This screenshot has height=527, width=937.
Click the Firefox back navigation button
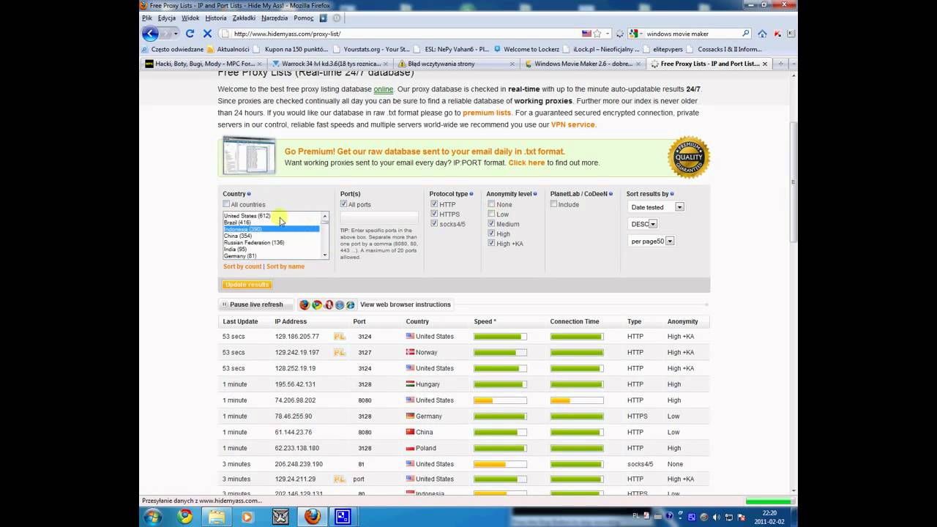(150, 33)
